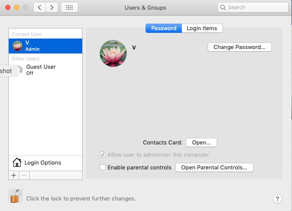Click the lock icon to prevent changes
292x211 pixels.
click(x=16, y=196)
